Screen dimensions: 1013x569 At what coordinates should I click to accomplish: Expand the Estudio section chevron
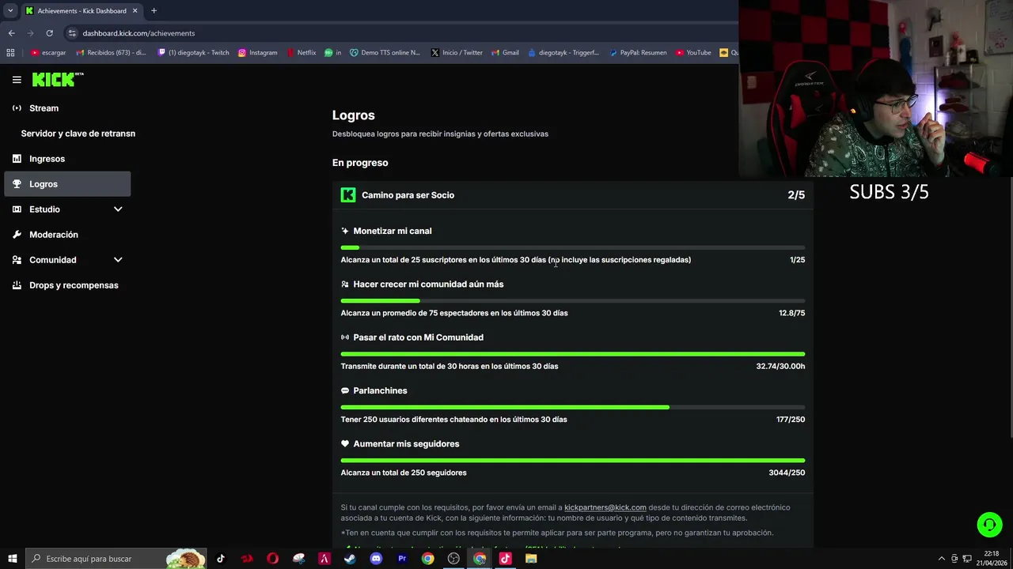click(x=118, y=209)
